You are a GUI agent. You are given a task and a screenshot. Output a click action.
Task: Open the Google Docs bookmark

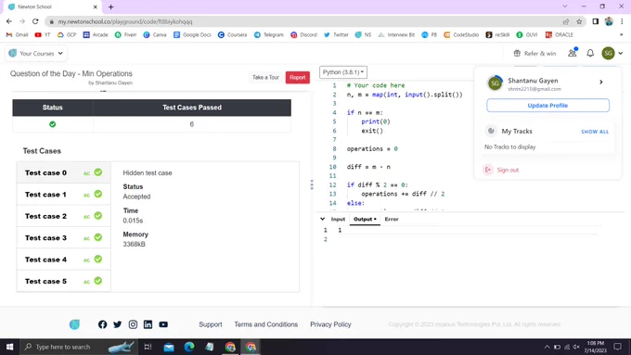pyautogui.click(x=192, y=35)
